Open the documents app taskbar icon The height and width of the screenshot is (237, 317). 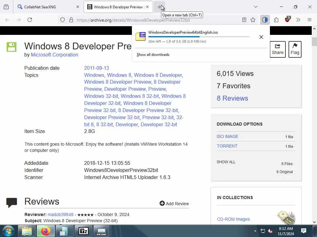(64, 231)
